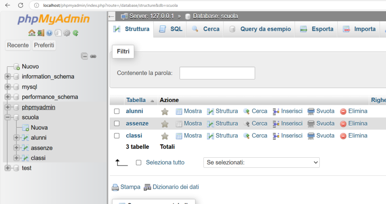386x204 pixels.
Task: Click Svuota for the assenze table
Action: pos(321,124)
